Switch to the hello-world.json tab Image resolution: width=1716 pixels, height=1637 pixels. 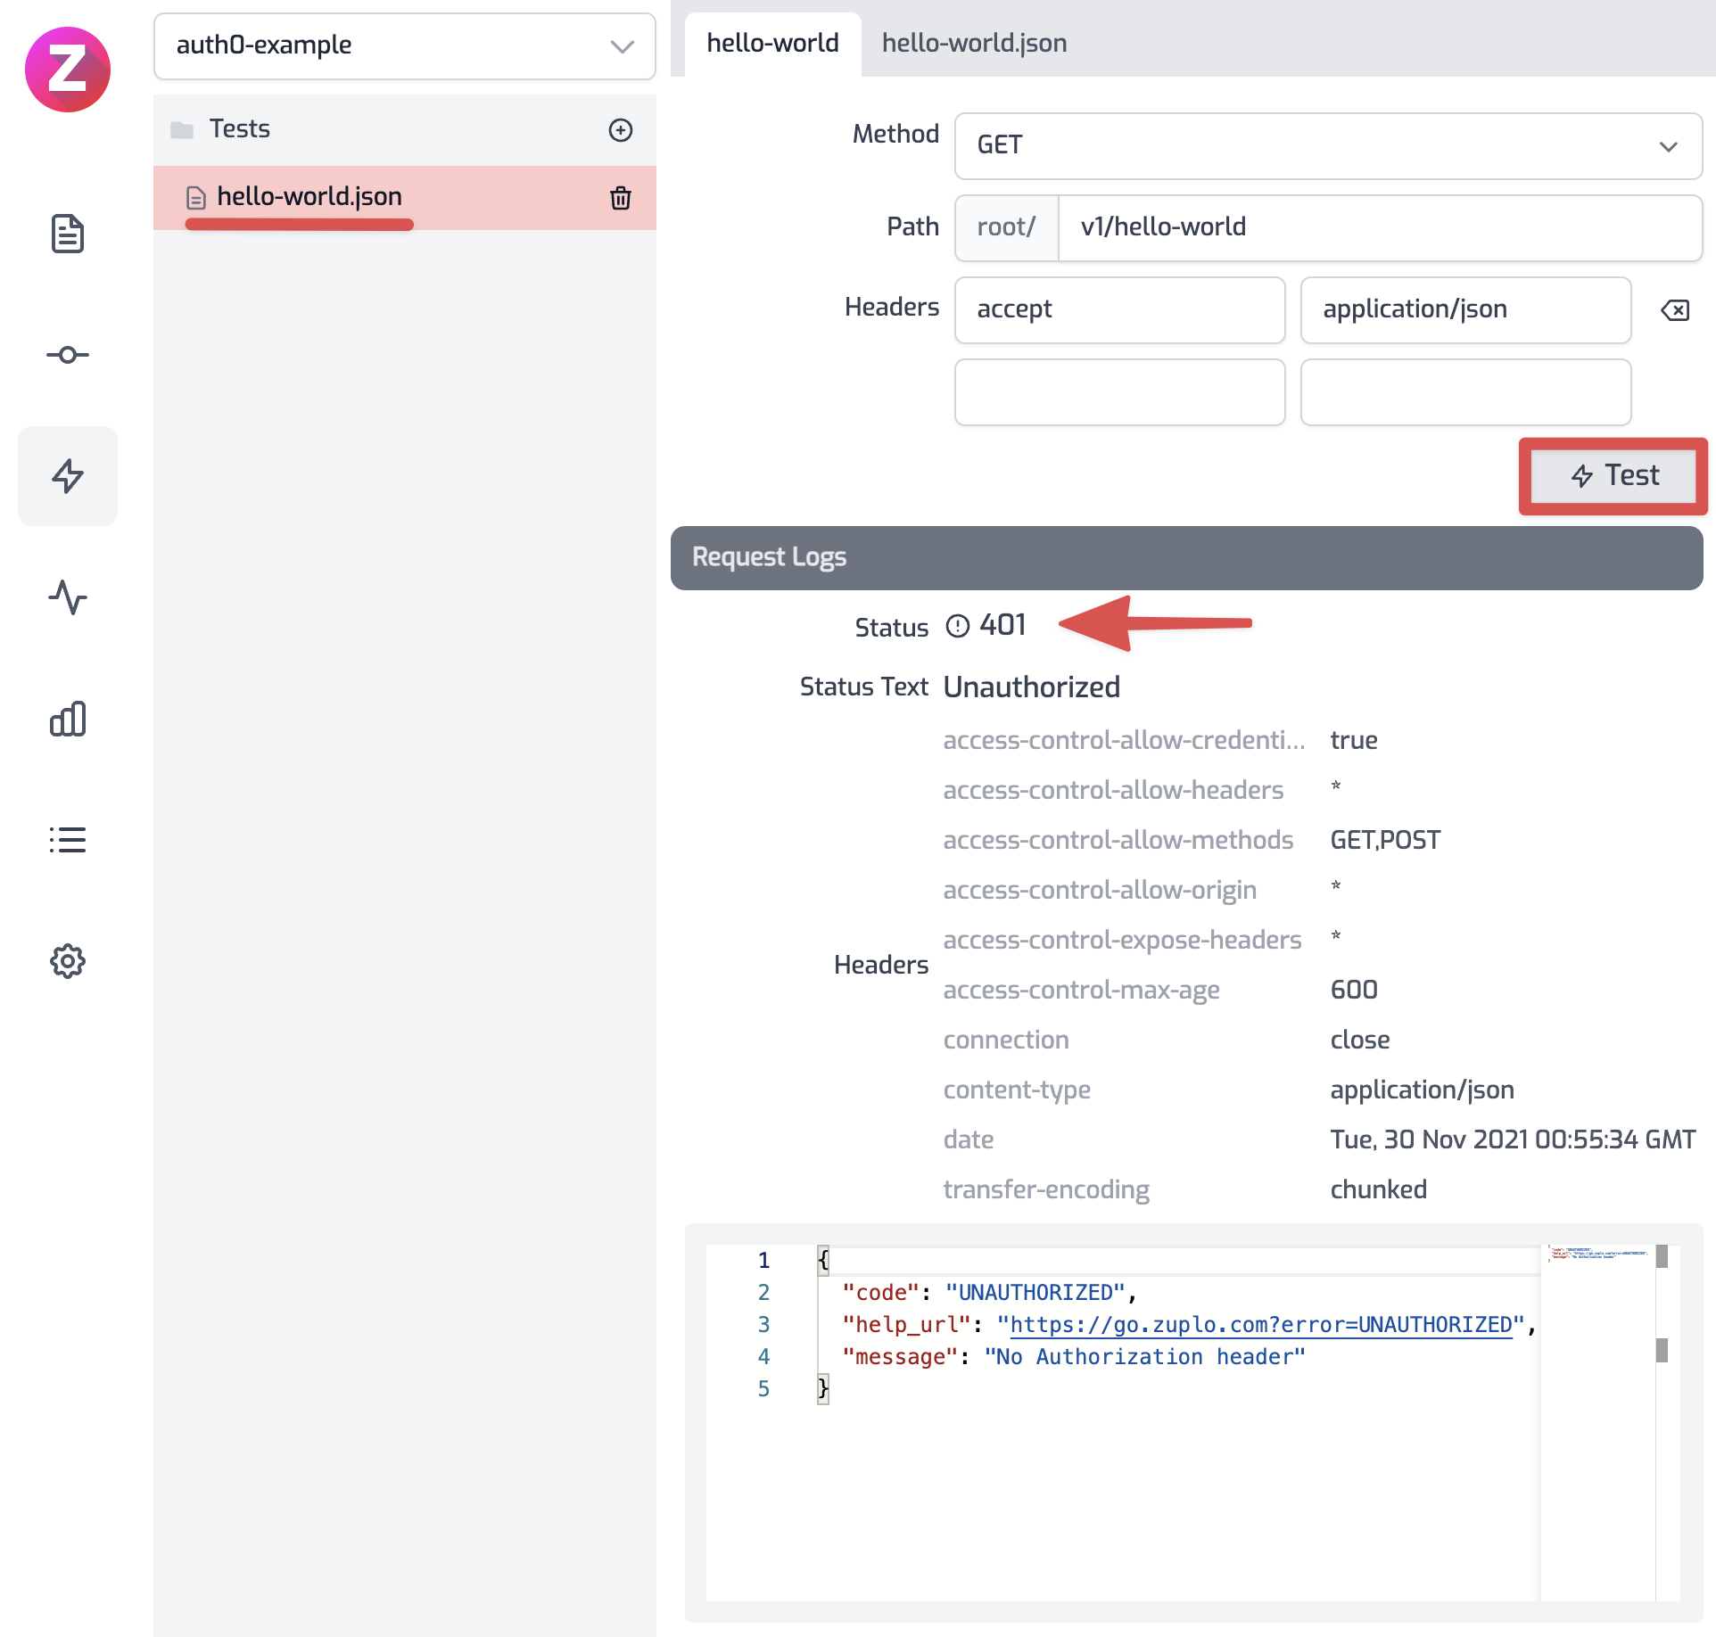click(x=974, y=43)
